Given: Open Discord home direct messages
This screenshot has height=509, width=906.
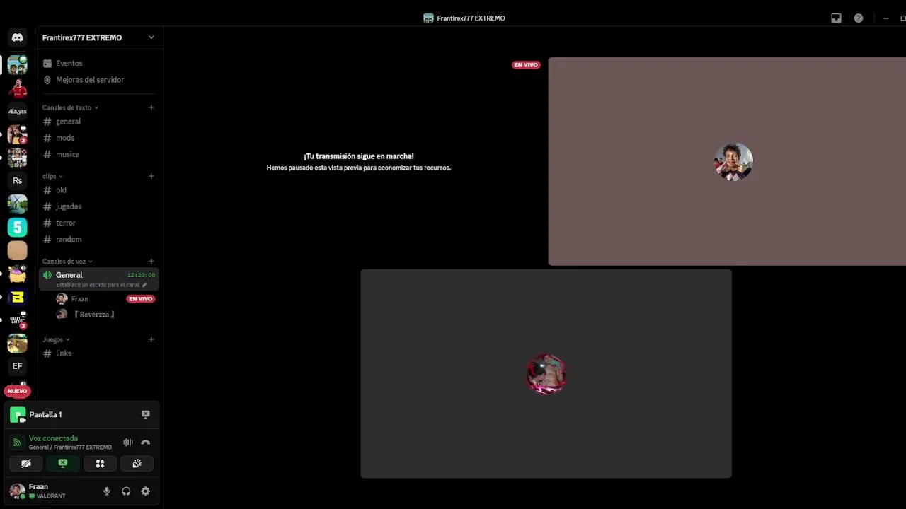Looking at the screenshot, I should [x=17, y=37].
